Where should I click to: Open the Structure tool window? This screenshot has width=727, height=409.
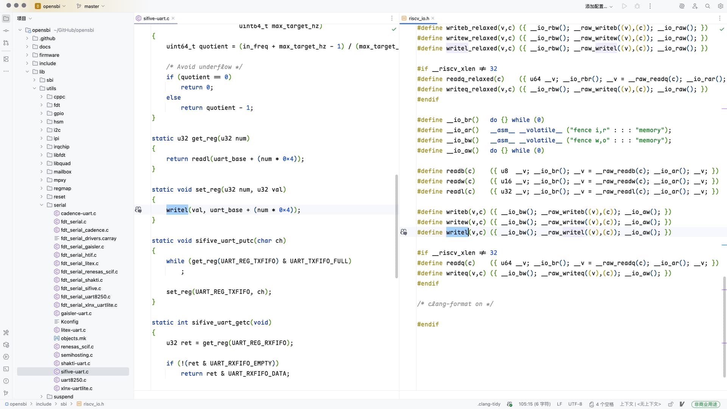(x=6, y=59)
